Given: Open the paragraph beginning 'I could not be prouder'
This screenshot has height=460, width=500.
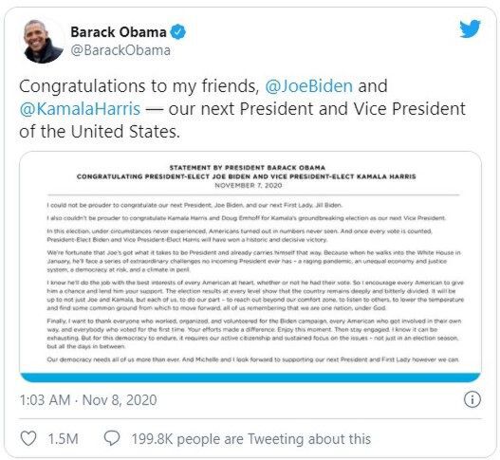Looking at the screenshot, I should click(194, 205).
